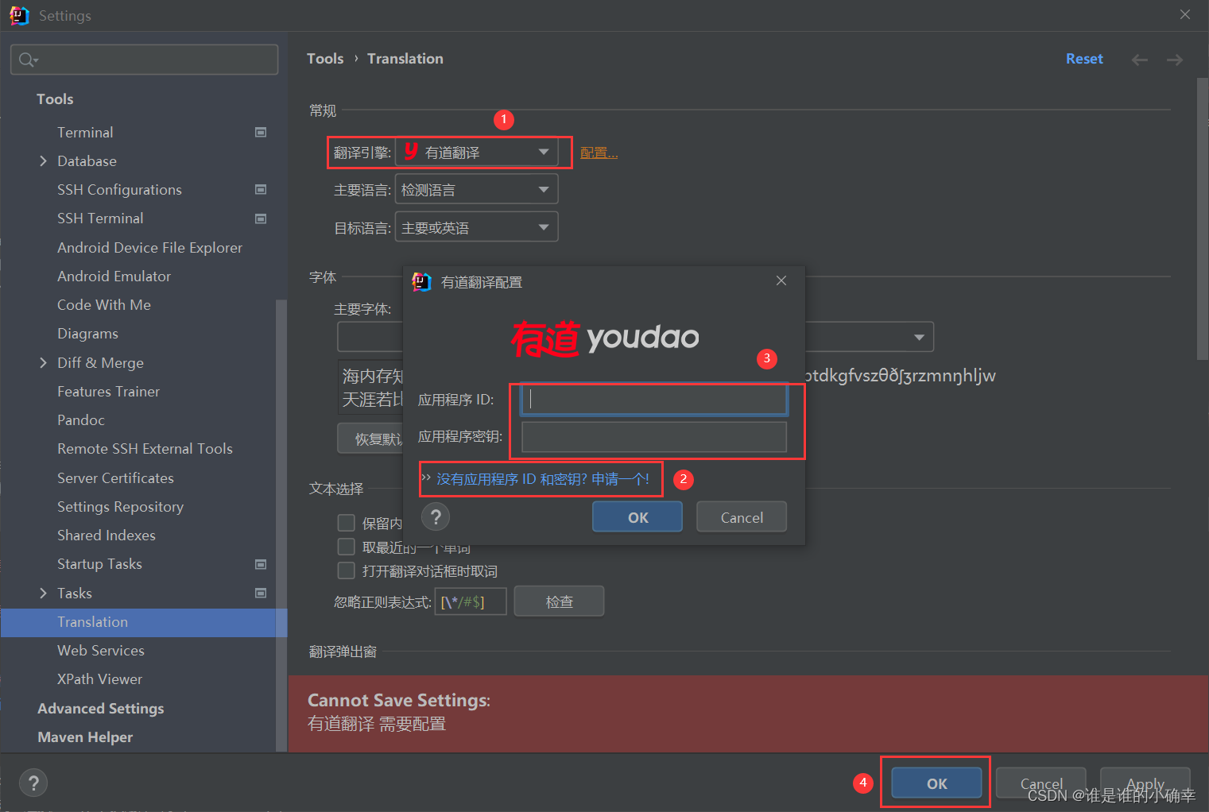Click Reset at top right
1209x812 pixels.
click(x=1084, y=59)
